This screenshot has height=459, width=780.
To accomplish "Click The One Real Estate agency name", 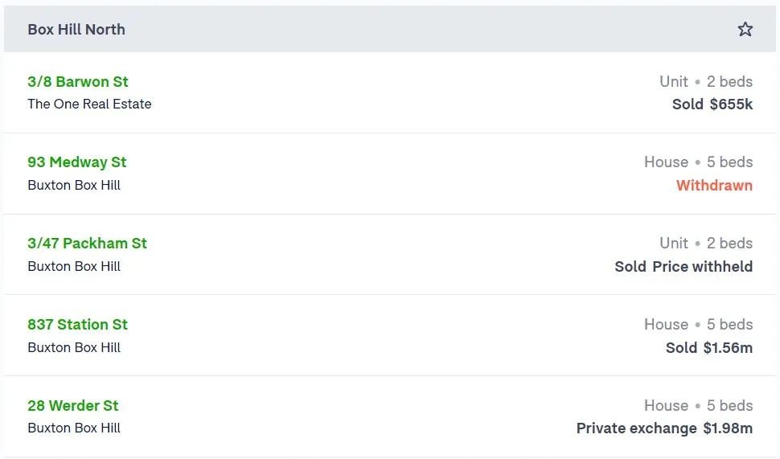I will [x=89, y=104].
